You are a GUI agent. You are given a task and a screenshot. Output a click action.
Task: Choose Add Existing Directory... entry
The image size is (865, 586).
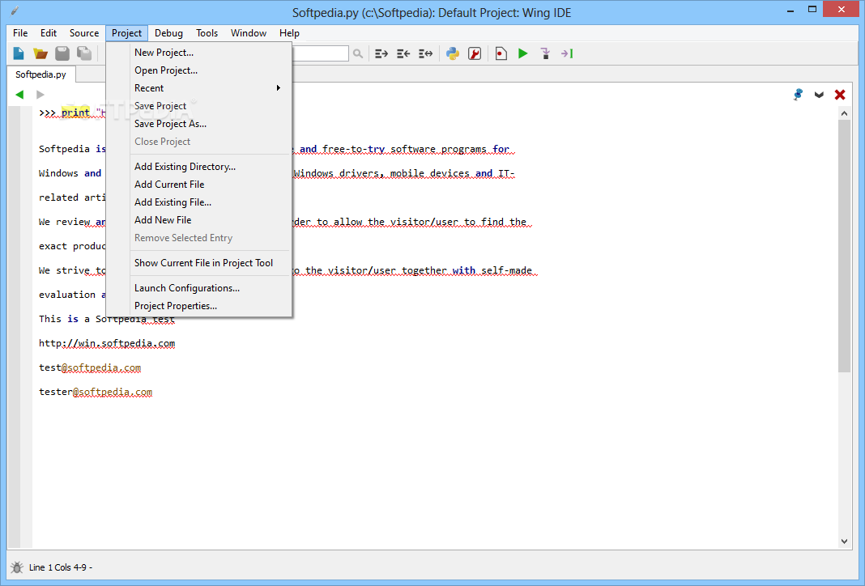pos(198,167)
